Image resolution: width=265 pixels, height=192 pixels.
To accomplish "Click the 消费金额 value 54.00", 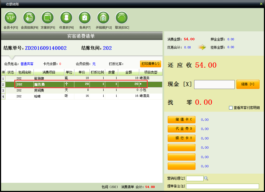I will [x=189, y=39].
